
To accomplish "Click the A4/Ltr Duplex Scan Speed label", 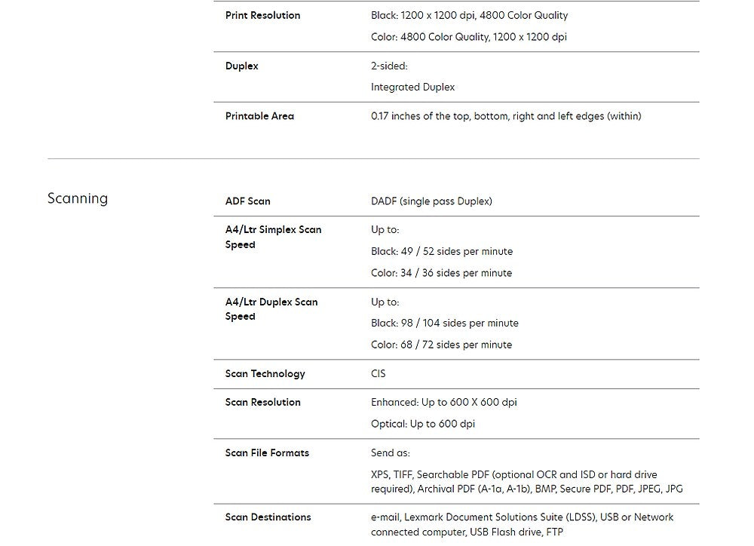I will click(x=271, y=309).
